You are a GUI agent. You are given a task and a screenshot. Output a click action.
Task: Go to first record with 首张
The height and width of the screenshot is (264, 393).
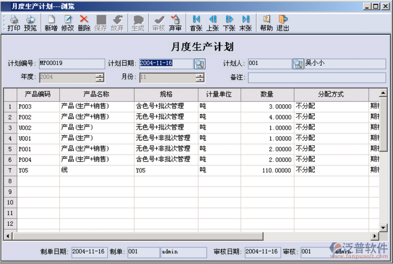[196, 23]
